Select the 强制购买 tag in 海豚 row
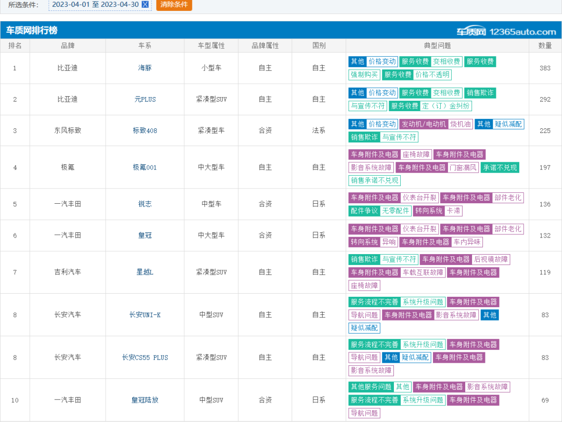The width and height of the screenshot is (562, 422). (364, 74)
